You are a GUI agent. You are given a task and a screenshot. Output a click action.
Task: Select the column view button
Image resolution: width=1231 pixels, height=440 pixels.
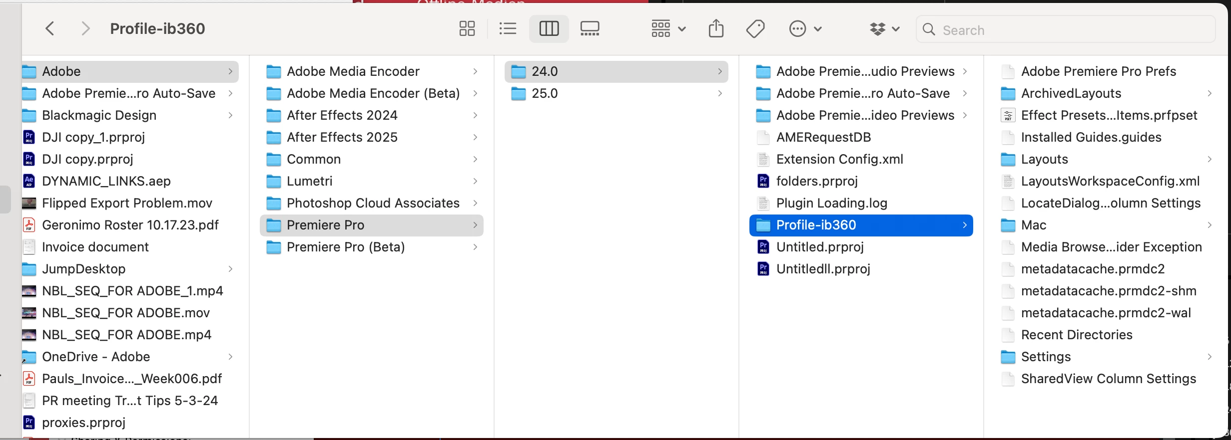pos(549,28)
